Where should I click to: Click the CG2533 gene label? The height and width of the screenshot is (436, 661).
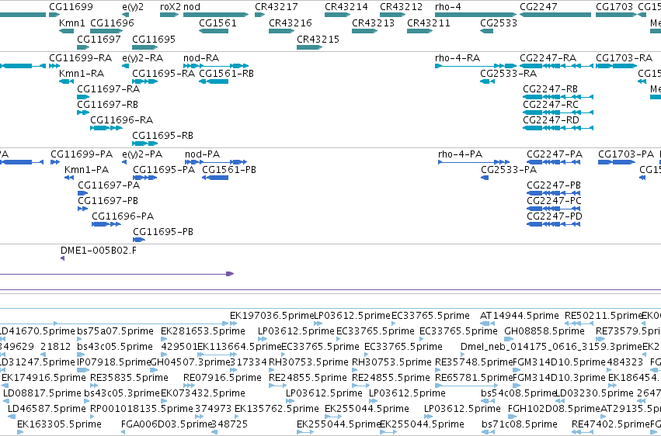(x=499, y=22)
